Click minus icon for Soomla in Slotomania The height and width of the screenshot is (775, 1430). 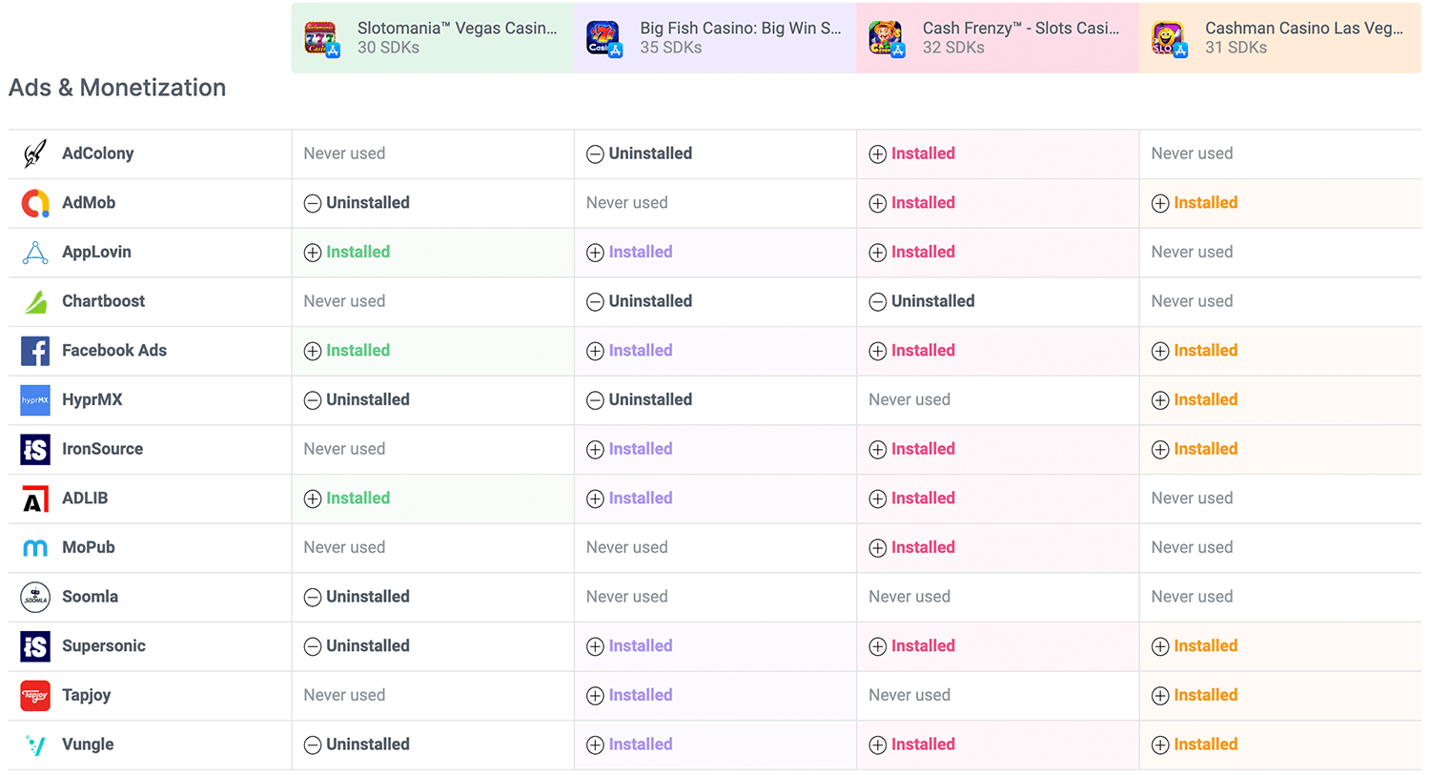pyautogui.click(x=313, y=598)
